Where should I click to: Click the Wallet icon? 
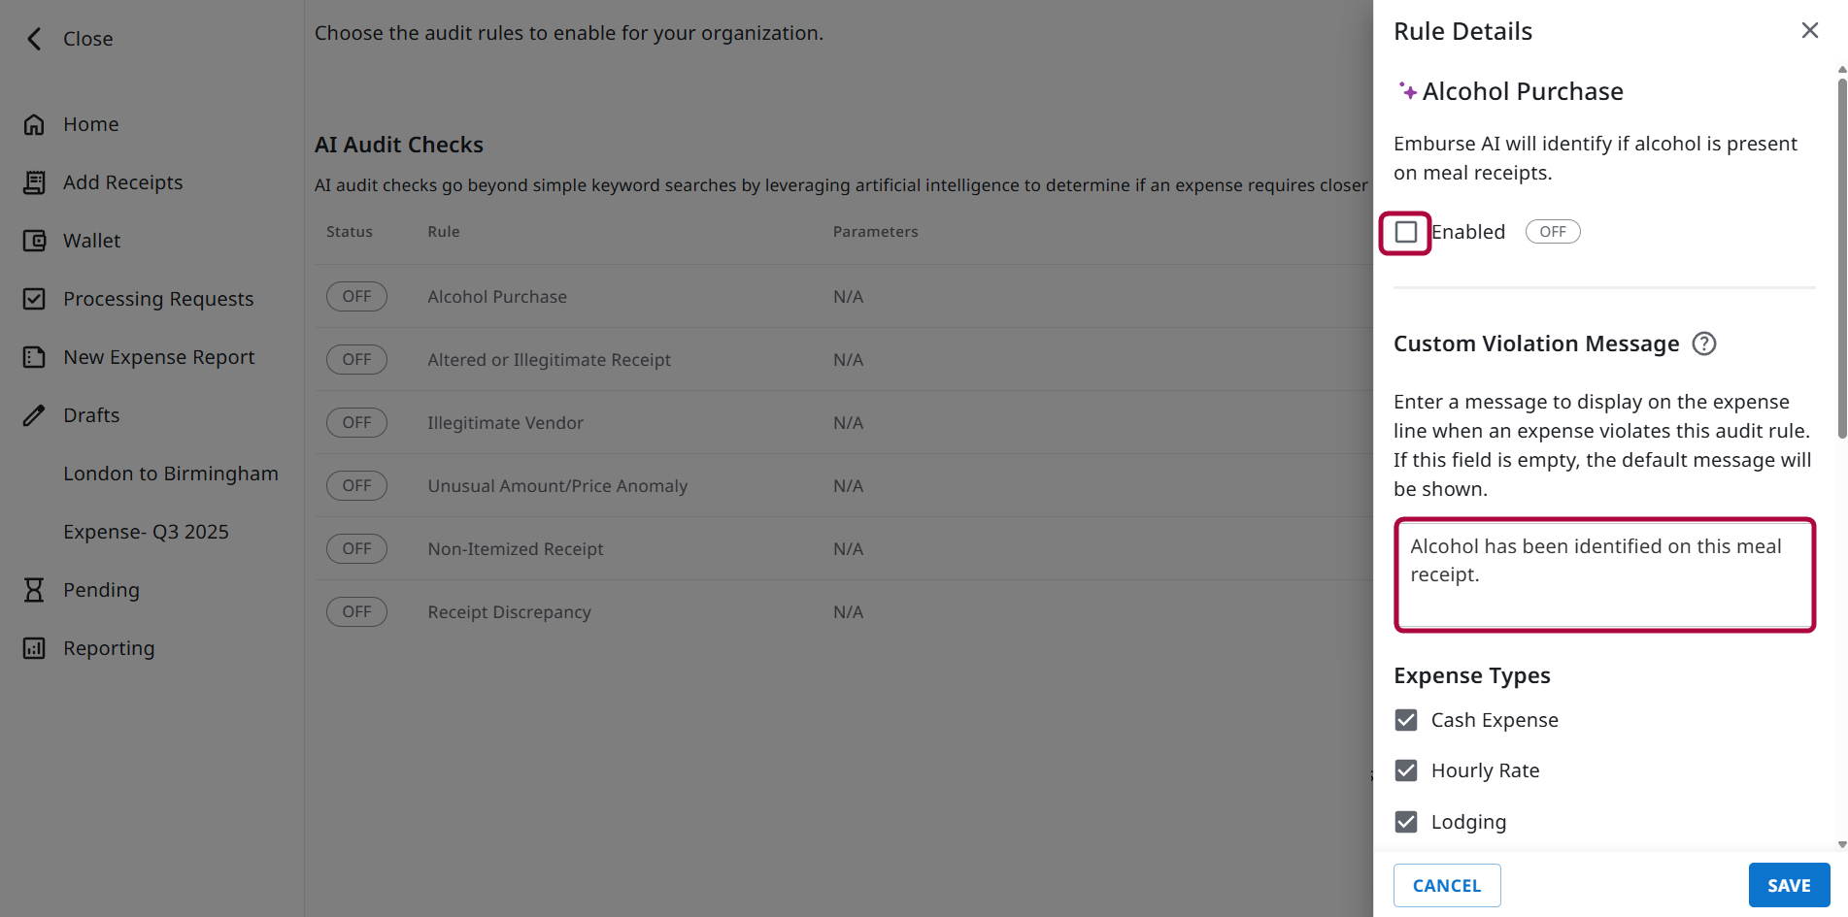tap(34, 241)
